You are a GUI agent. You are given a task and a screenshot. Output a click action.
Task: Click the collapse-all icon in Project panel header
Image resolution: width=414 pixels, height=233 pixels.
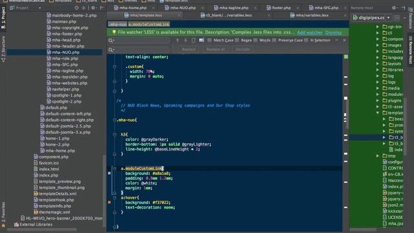click(x=83, y=8)
